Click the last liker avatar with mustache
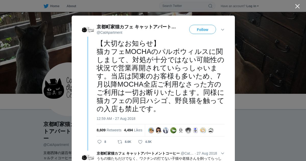This screenshot has height=161, width=306. [210, 130]
